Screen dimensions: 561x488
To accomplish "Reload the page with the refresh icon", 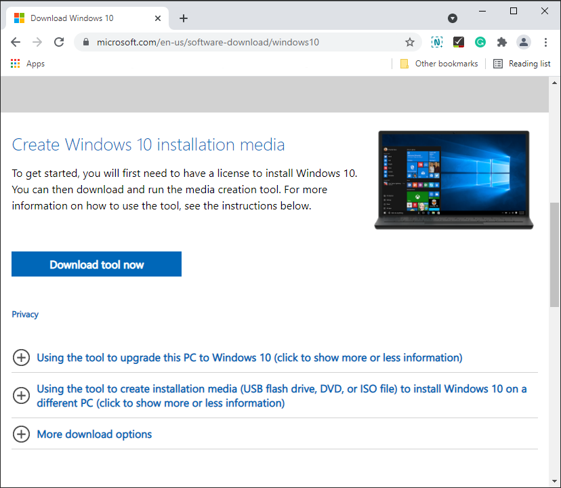I will [59, 42].
